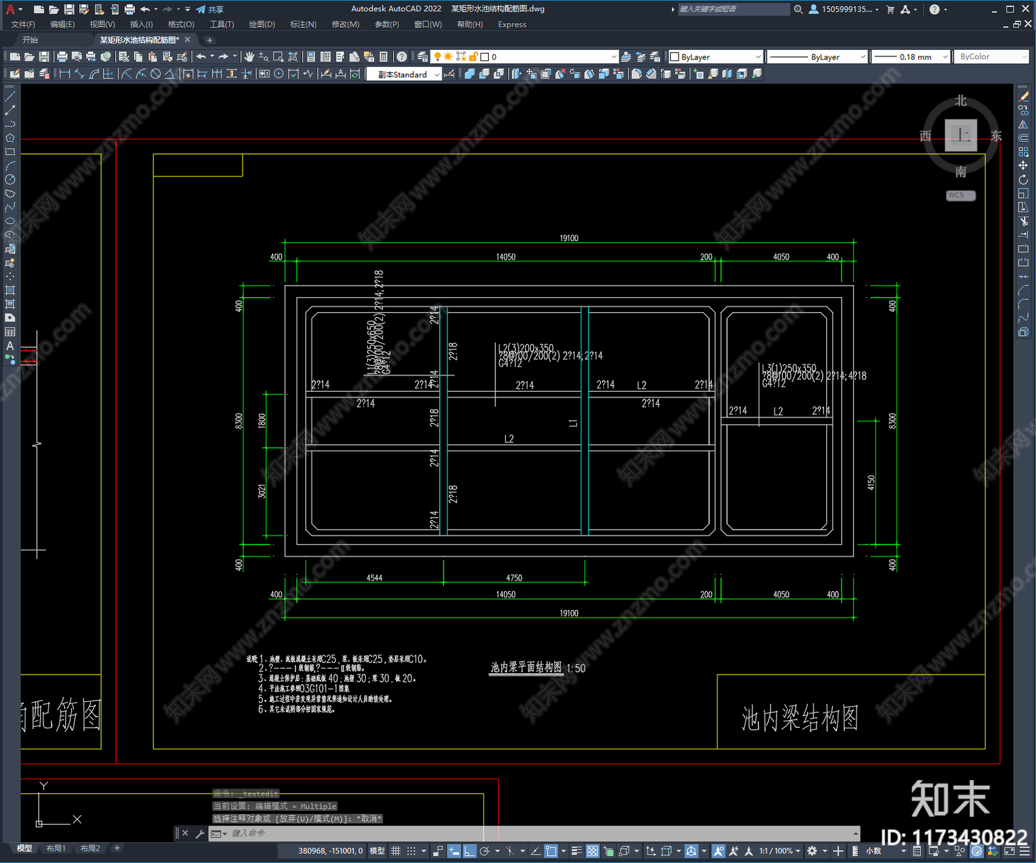Toggle lineweight display in the status bar

click(x=577, y=851)
